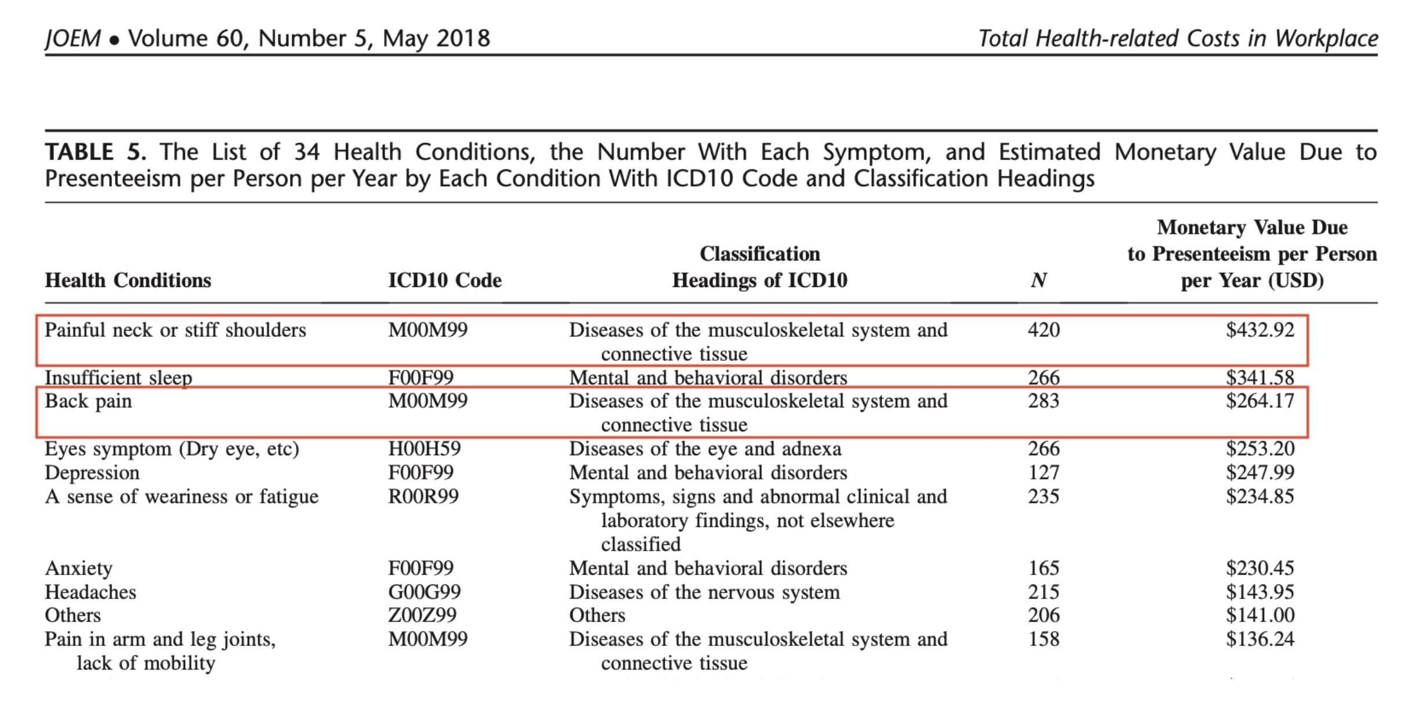This screenshot has height=705, width=1419.
Task: Select the 'Classification Headings of ICD10' header
Action: click(759, 267)
